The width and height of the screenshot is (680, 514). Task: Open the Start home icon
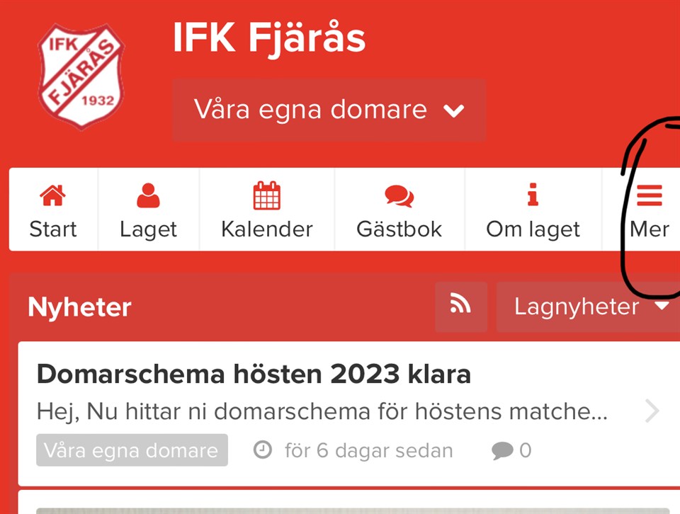pyautogui.click(x=52, y=195)
